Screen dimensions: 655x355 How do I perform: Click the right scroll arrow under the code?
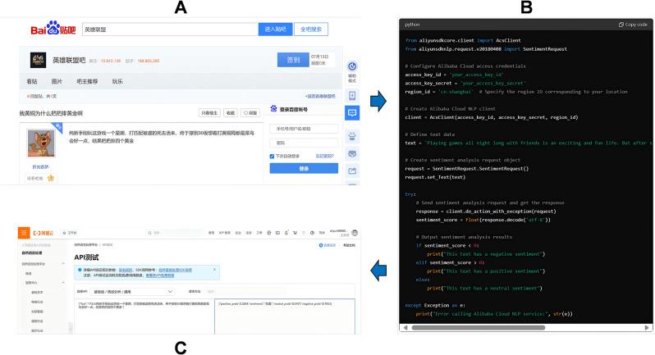point(648,327)
